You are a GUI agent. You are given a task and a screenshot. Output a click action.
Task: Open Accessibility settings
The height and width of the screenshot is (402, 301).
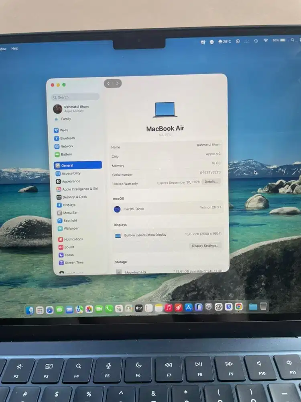[68, 173]
